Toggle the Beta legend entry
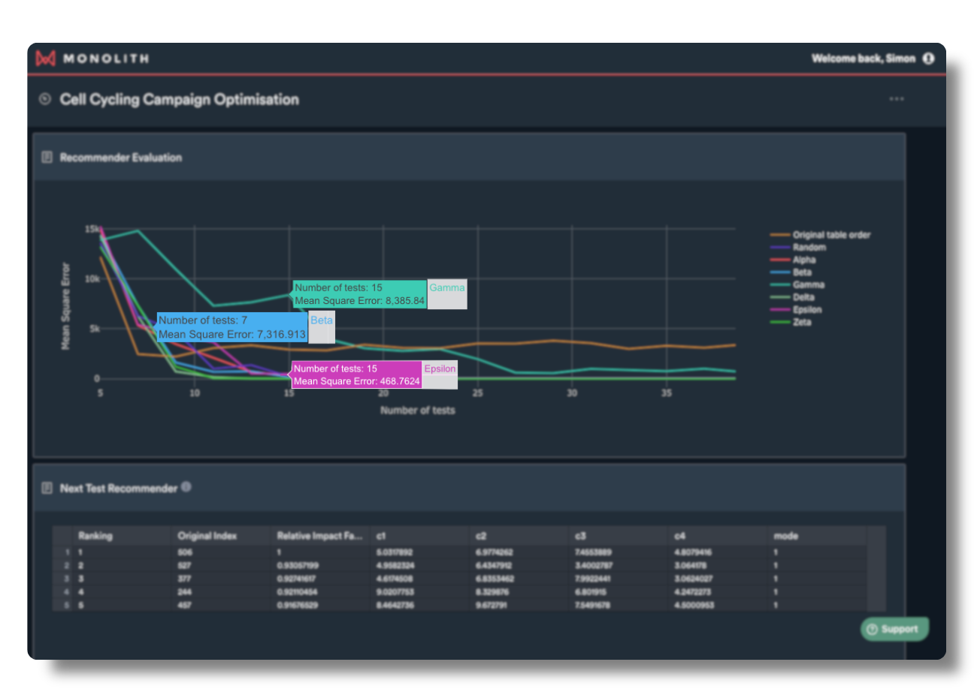This screenshot has width=977, height=698. click(x=791, y=272)
